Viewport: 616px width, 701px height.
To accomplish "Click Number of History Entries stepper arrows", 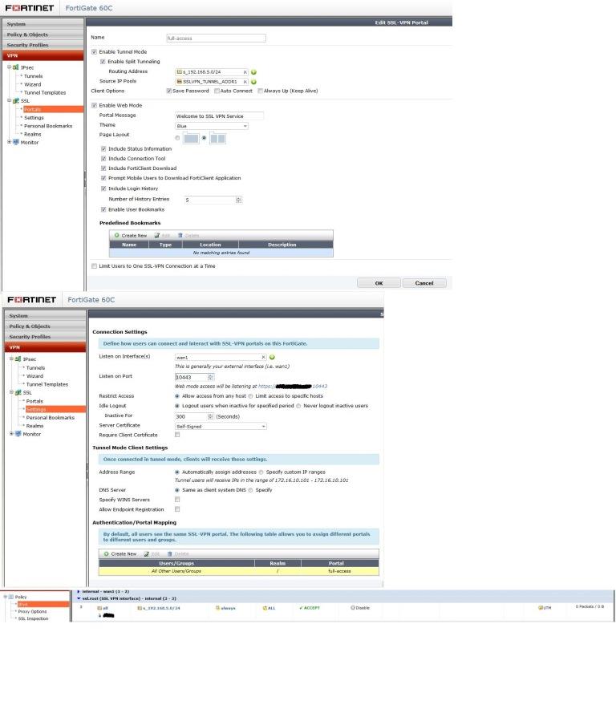I will (239, 200).
